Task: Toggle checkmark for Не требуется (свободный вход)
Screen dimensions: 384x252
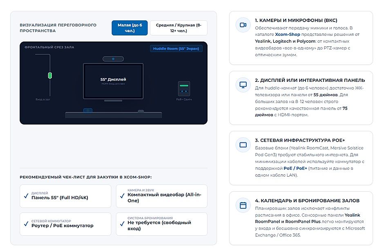Action: coord(122,224)
